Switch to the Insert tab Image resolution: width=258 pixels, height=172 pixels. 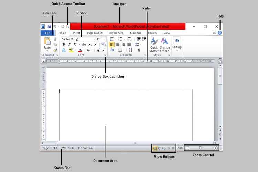(76, 33)
